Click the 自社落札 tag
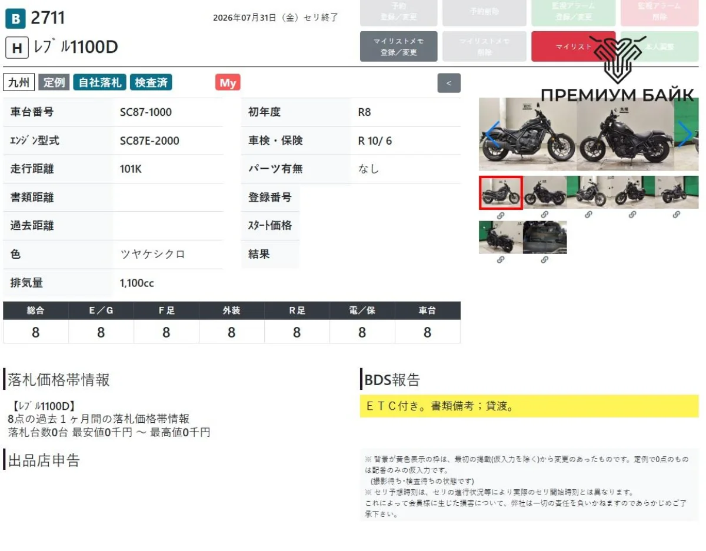 pyautogui.click(x=100, y=82)
